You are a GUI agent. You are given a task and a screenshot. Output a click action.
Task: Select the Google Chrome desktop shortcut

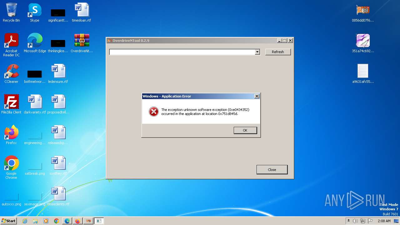(11, 168)
